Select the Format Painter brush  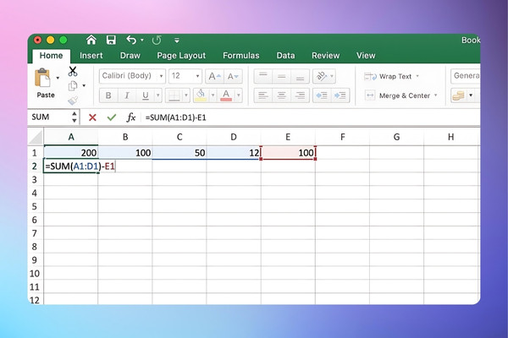click(73, 101)
